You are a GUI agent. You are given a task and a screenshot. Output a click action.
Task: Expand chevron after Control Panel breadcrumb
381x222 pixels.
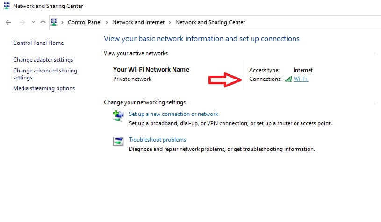click(107, 22)
